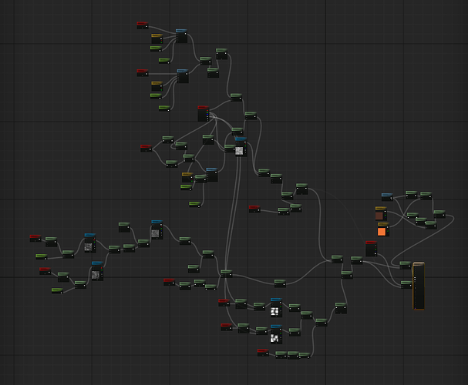Select the blue-header node above the brown swatch
This screenshot has height=385, width=468.
pyautogui.click(x=387, y=197)
